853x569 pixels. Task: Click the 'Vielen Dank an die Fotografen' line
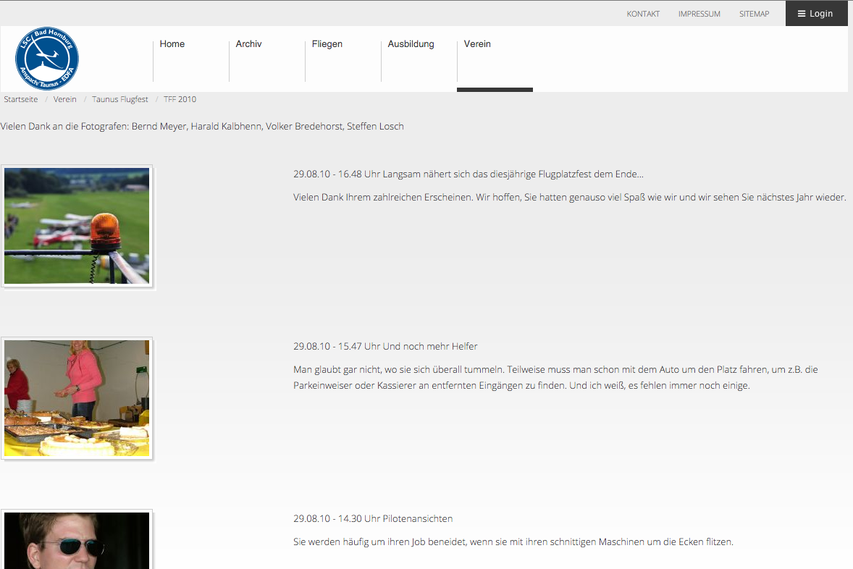(202, 126)
